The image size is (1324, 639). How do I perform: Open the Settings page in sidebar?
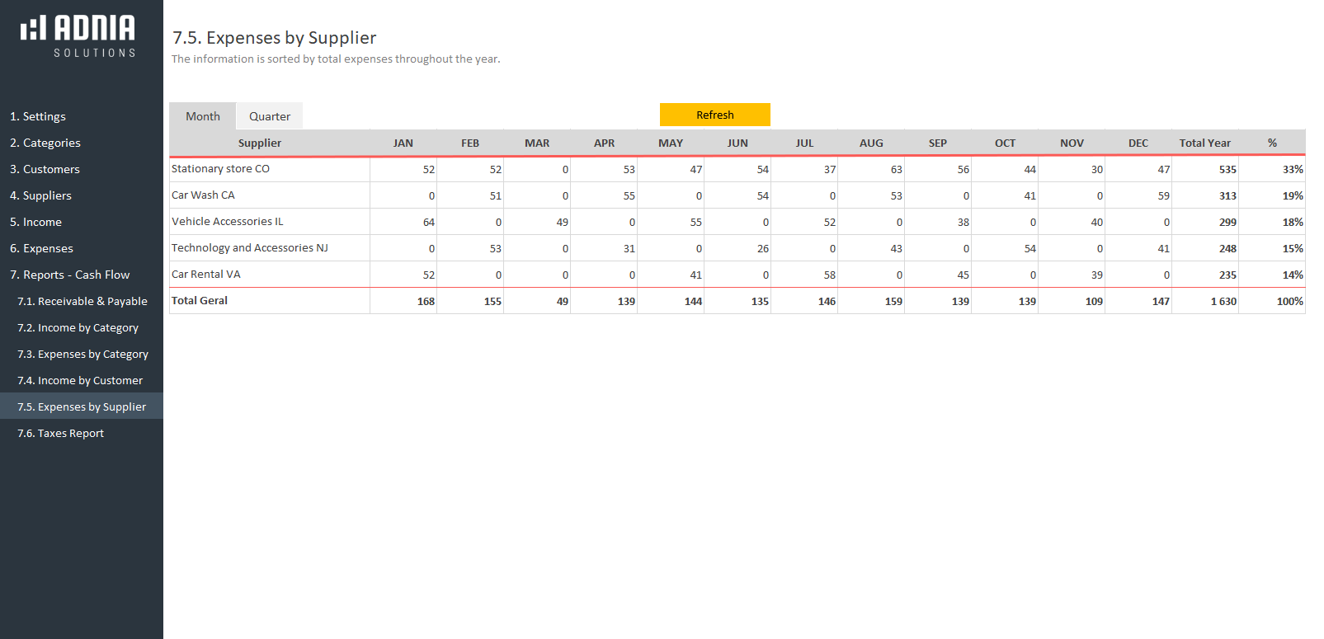38,116
